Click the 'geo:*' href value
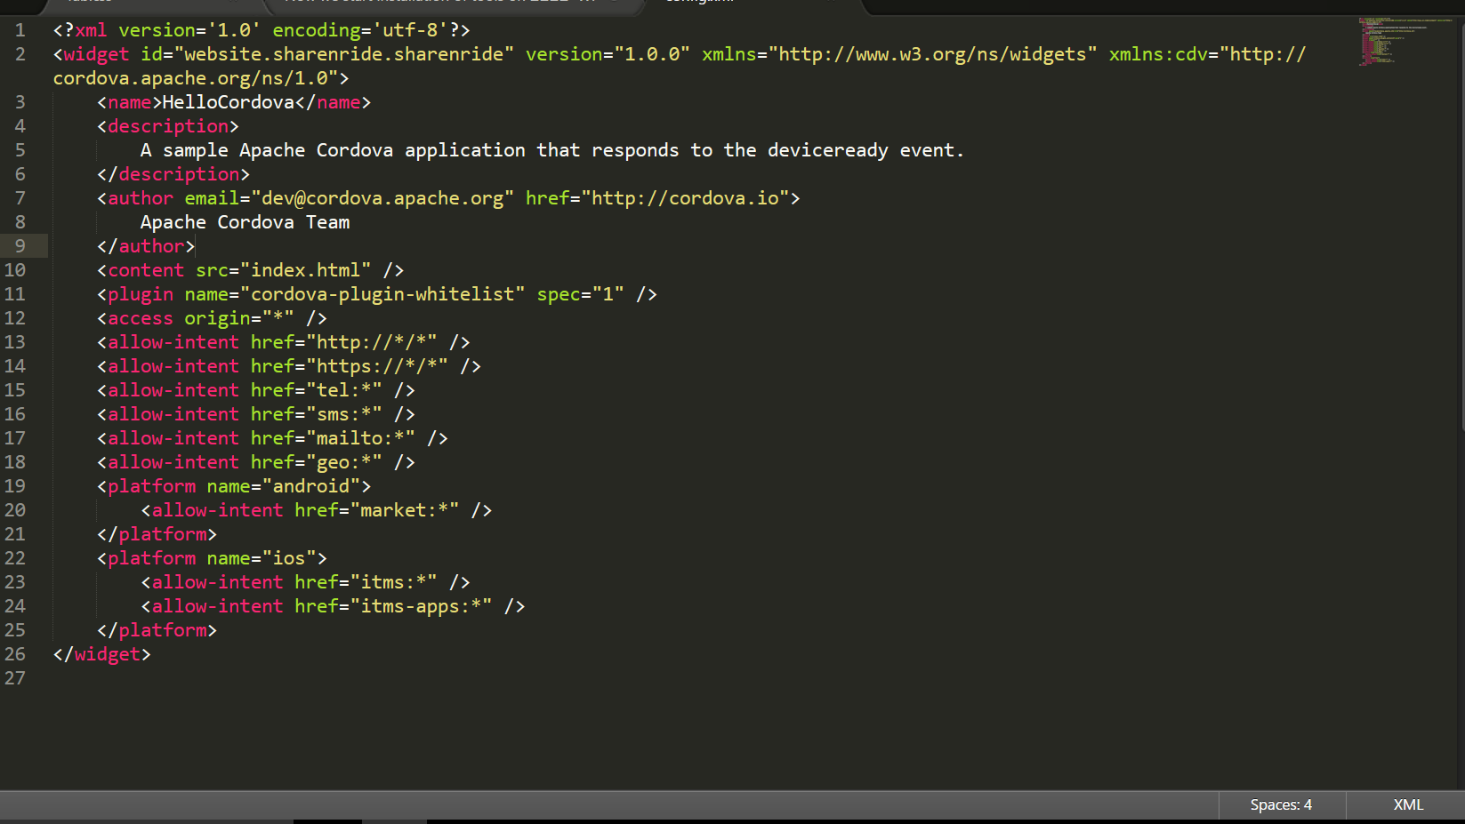 (x=344, y=462)
